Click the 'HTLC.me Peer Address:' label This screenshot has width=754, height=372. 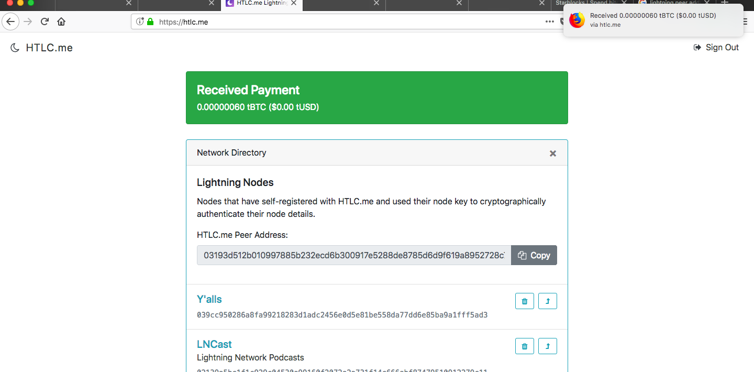tap(242, 235)
